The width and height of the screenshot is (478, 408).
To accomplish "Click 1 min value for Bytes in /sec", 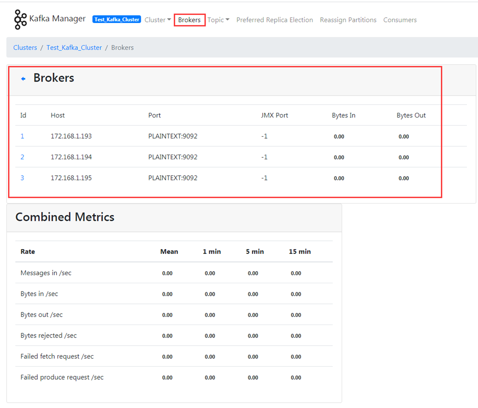I will [x=210, y=294].
